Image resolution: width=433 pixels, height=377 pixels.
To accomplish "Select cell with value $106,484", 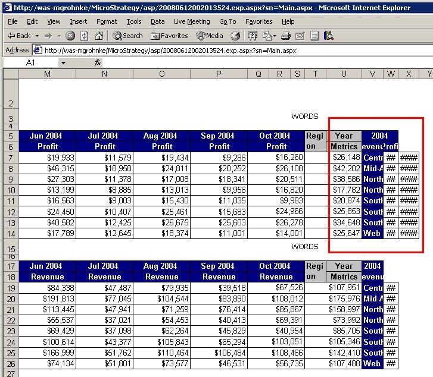I will coord(219,353).
